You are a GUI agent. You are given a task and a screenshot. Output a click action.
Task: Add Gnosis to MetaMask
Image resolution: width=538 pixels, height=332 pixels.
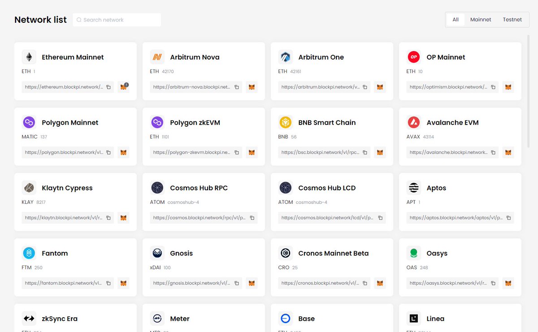coord(252,283)
